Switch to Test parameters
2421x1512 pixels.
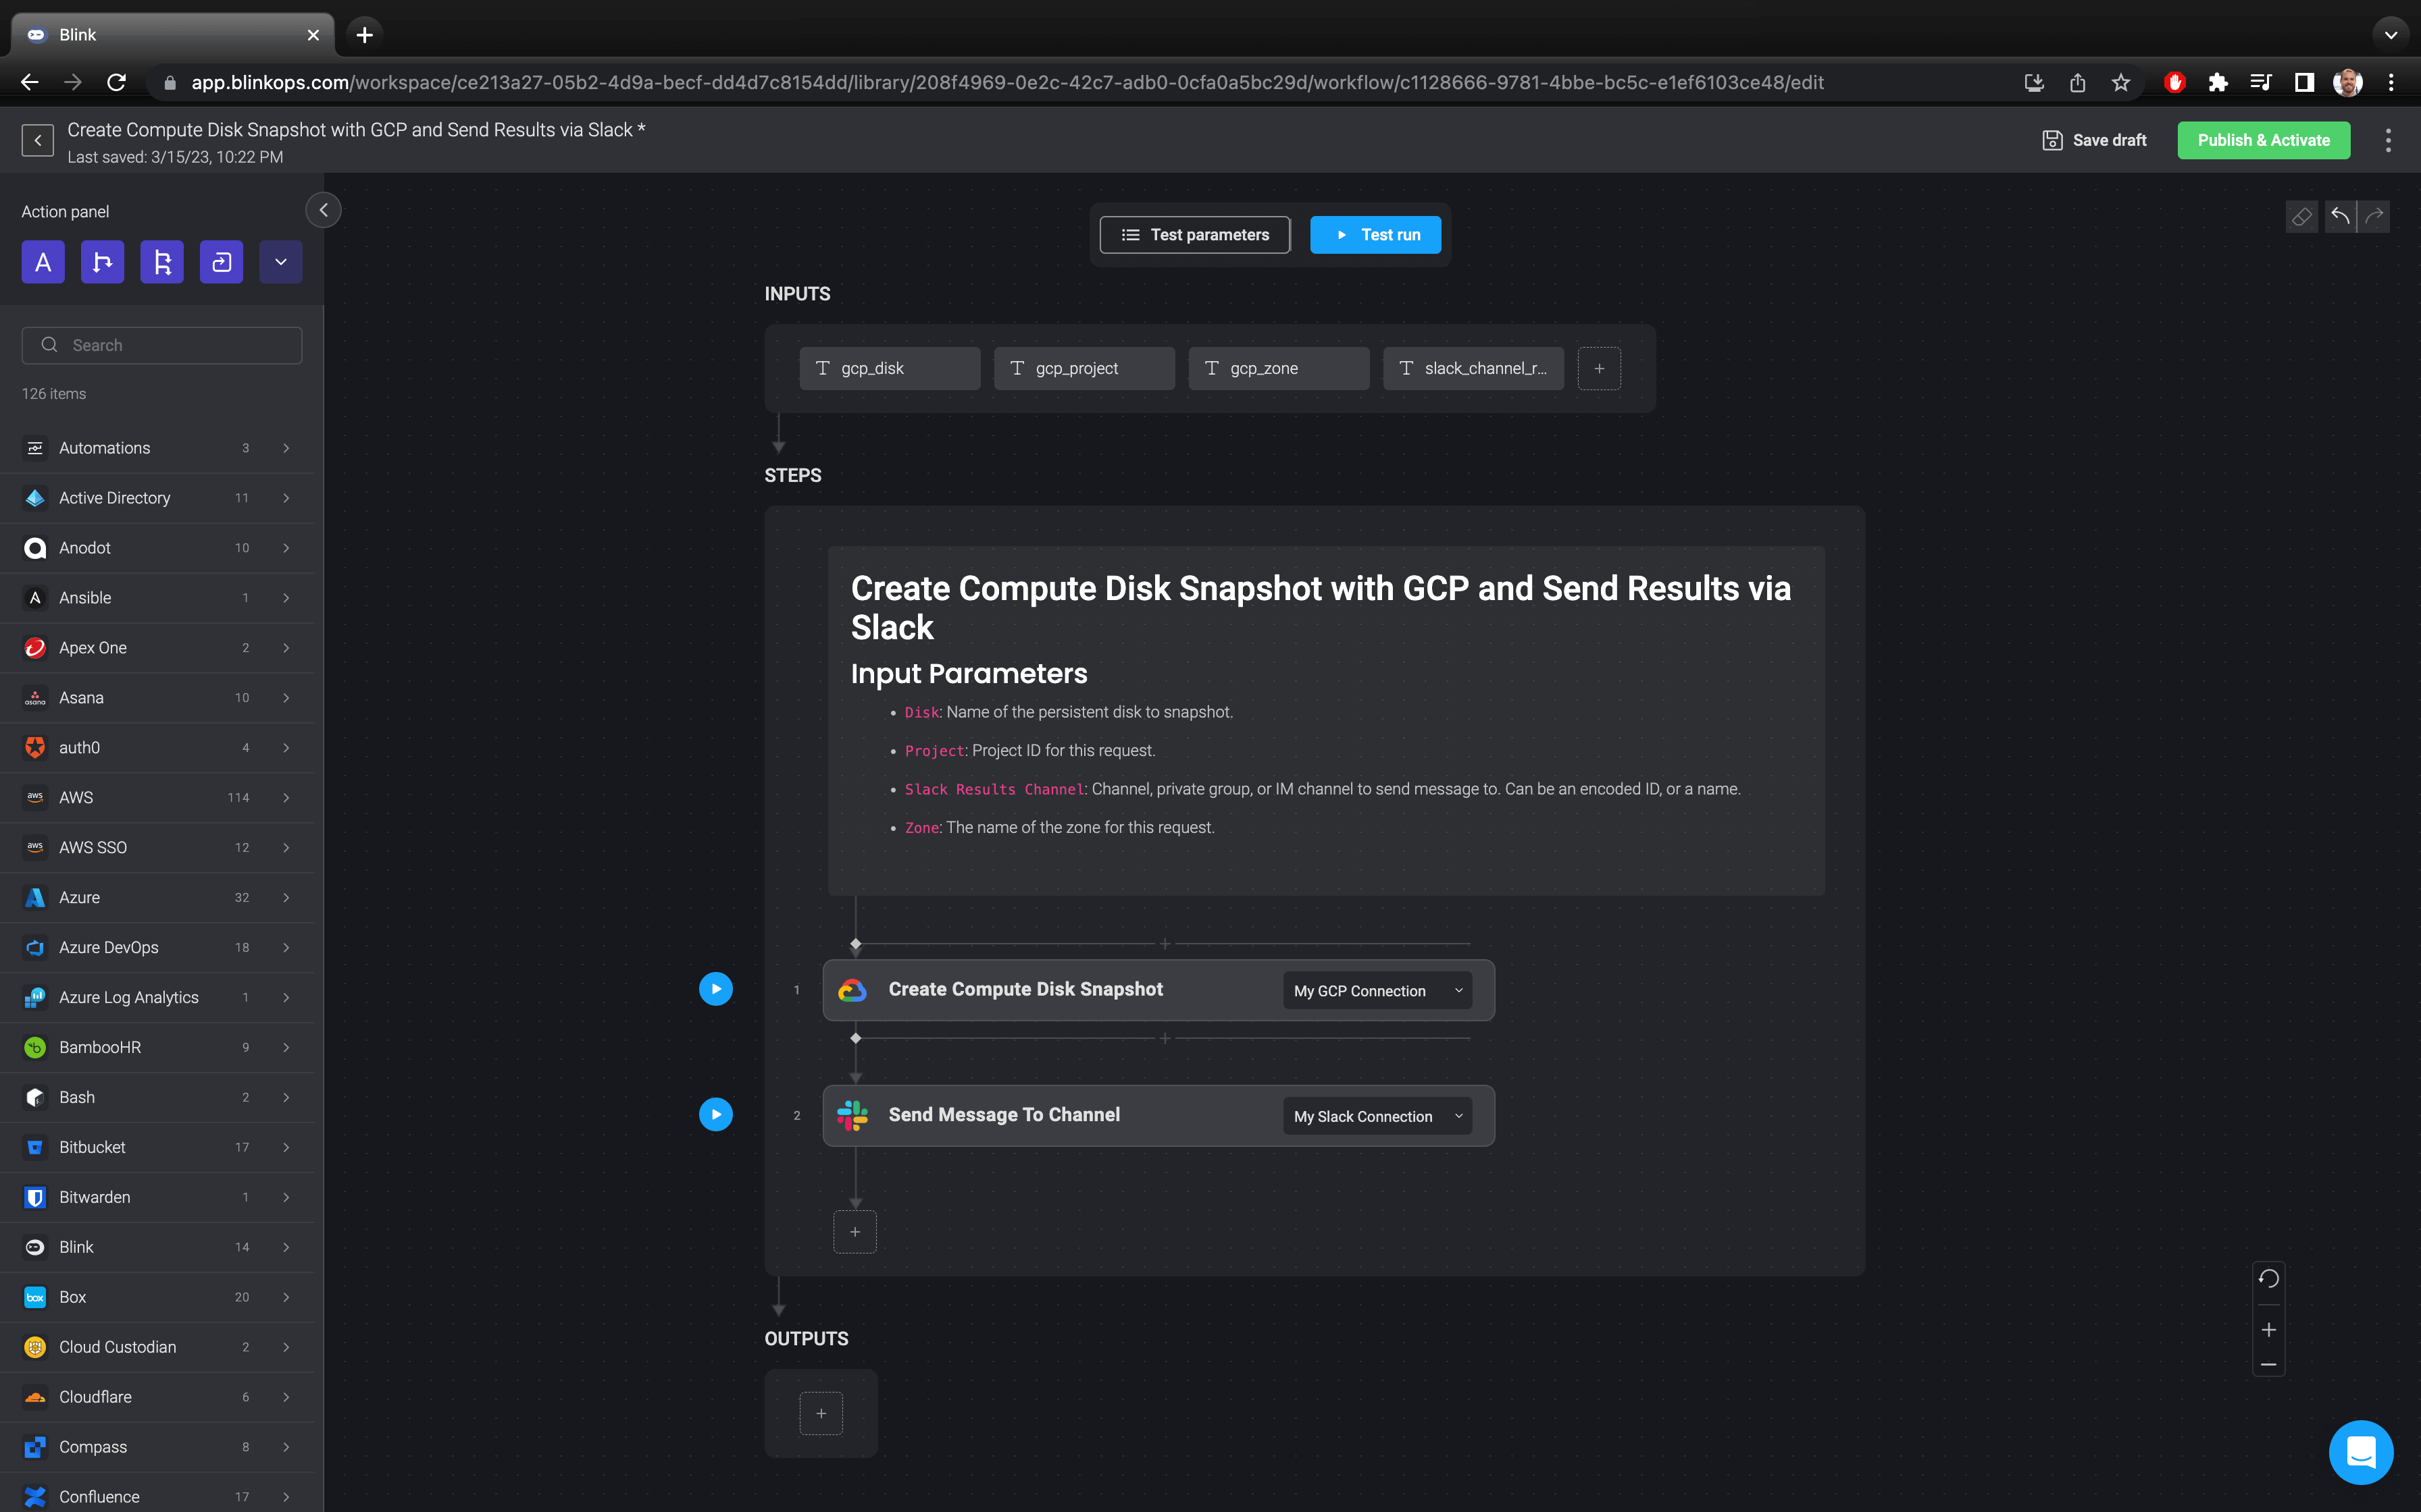1194,234
